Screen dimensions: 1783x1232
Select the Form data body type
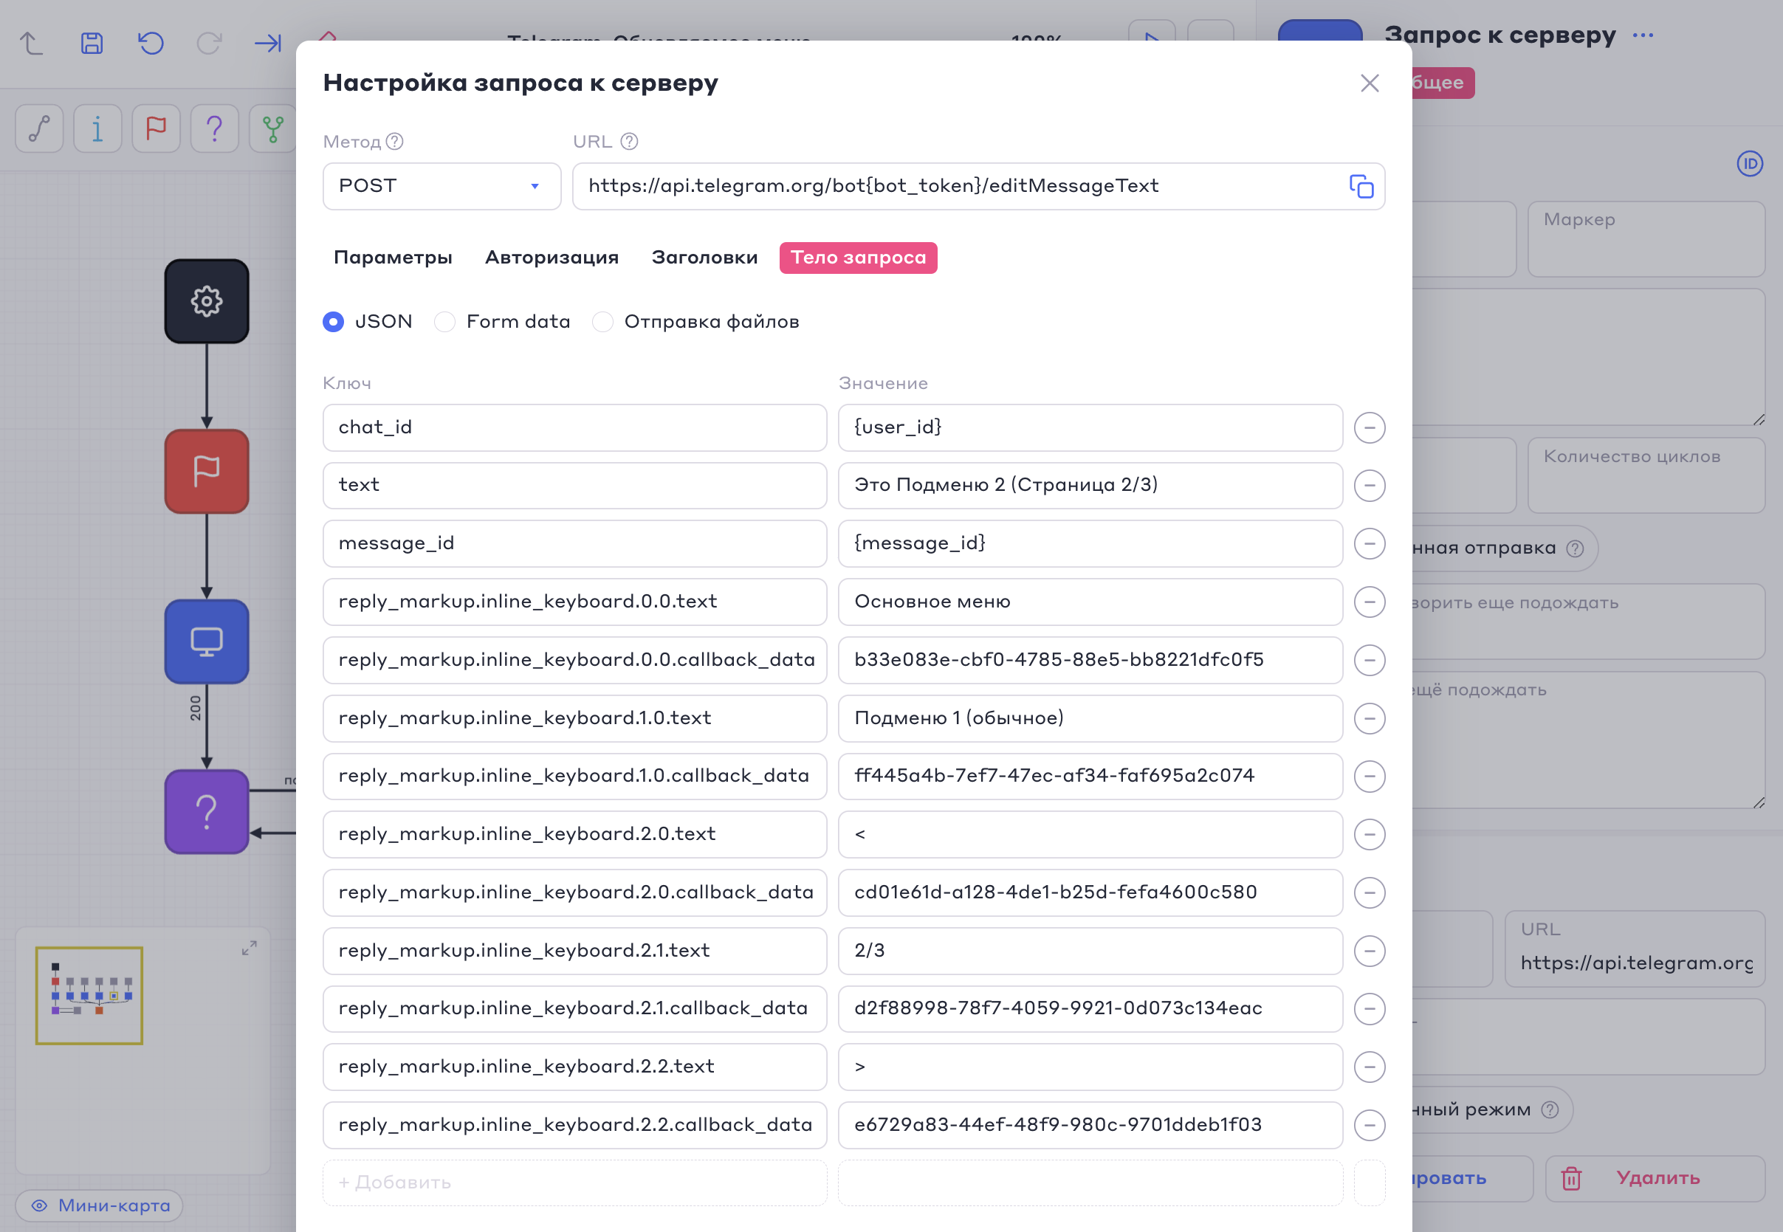[x=444, y=322]
